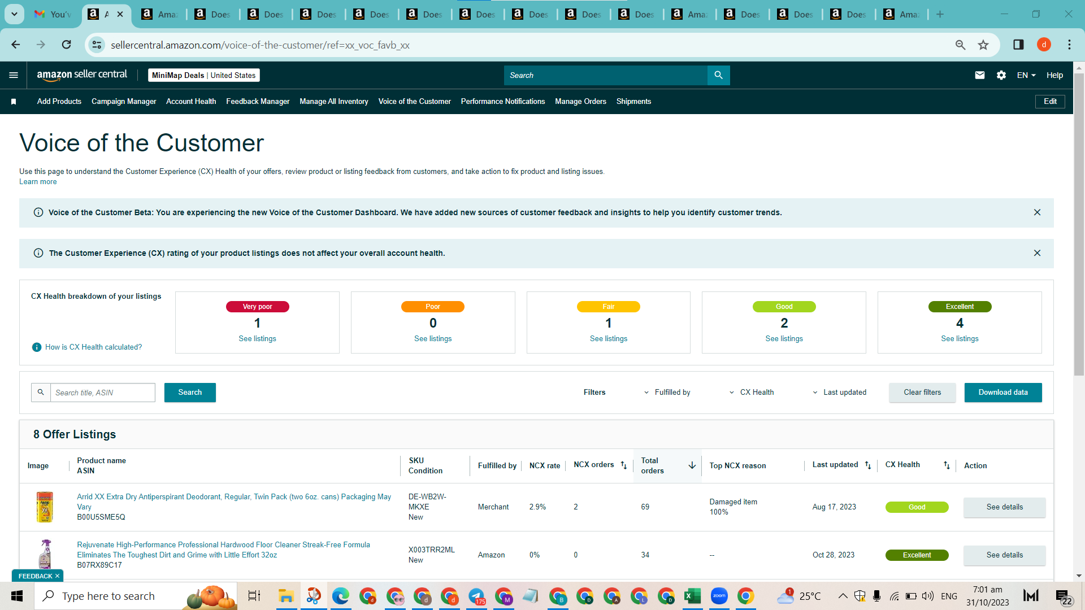
Task: Launch Excel from the taskbar
Action: click(x=692, y=596)
